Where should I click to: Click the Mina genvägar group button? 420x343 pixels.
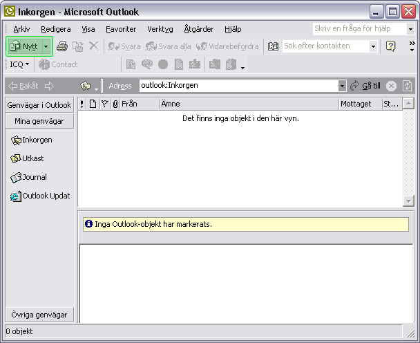(x=39, y=121)
